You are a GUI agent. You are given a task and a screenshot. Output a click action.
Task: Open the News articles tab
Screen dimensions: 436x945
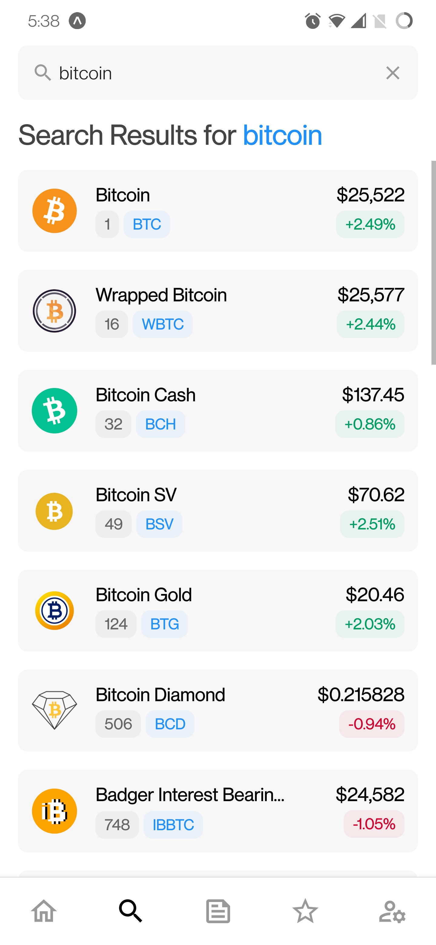tap(218, 910)
